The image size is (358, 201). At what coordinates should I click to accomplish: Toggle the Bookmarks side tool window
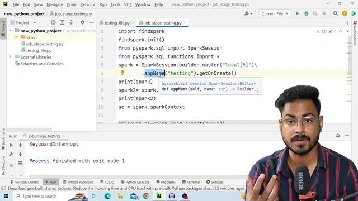(3, 139)
